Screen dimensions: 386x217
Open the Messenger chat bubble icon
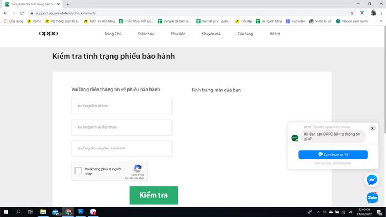[372, 180]
